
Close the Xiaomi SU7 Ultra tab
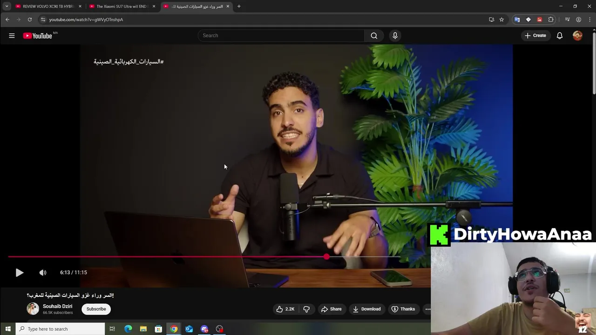154,6
